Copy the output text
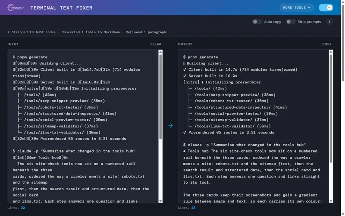Image resolution: width=345 pixels, height=216 pixels. [x=327, y=44]
